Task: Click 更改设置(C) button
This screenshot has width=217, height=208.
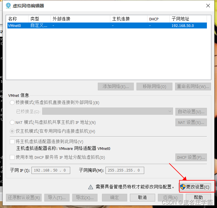Action: coord(195,187)
